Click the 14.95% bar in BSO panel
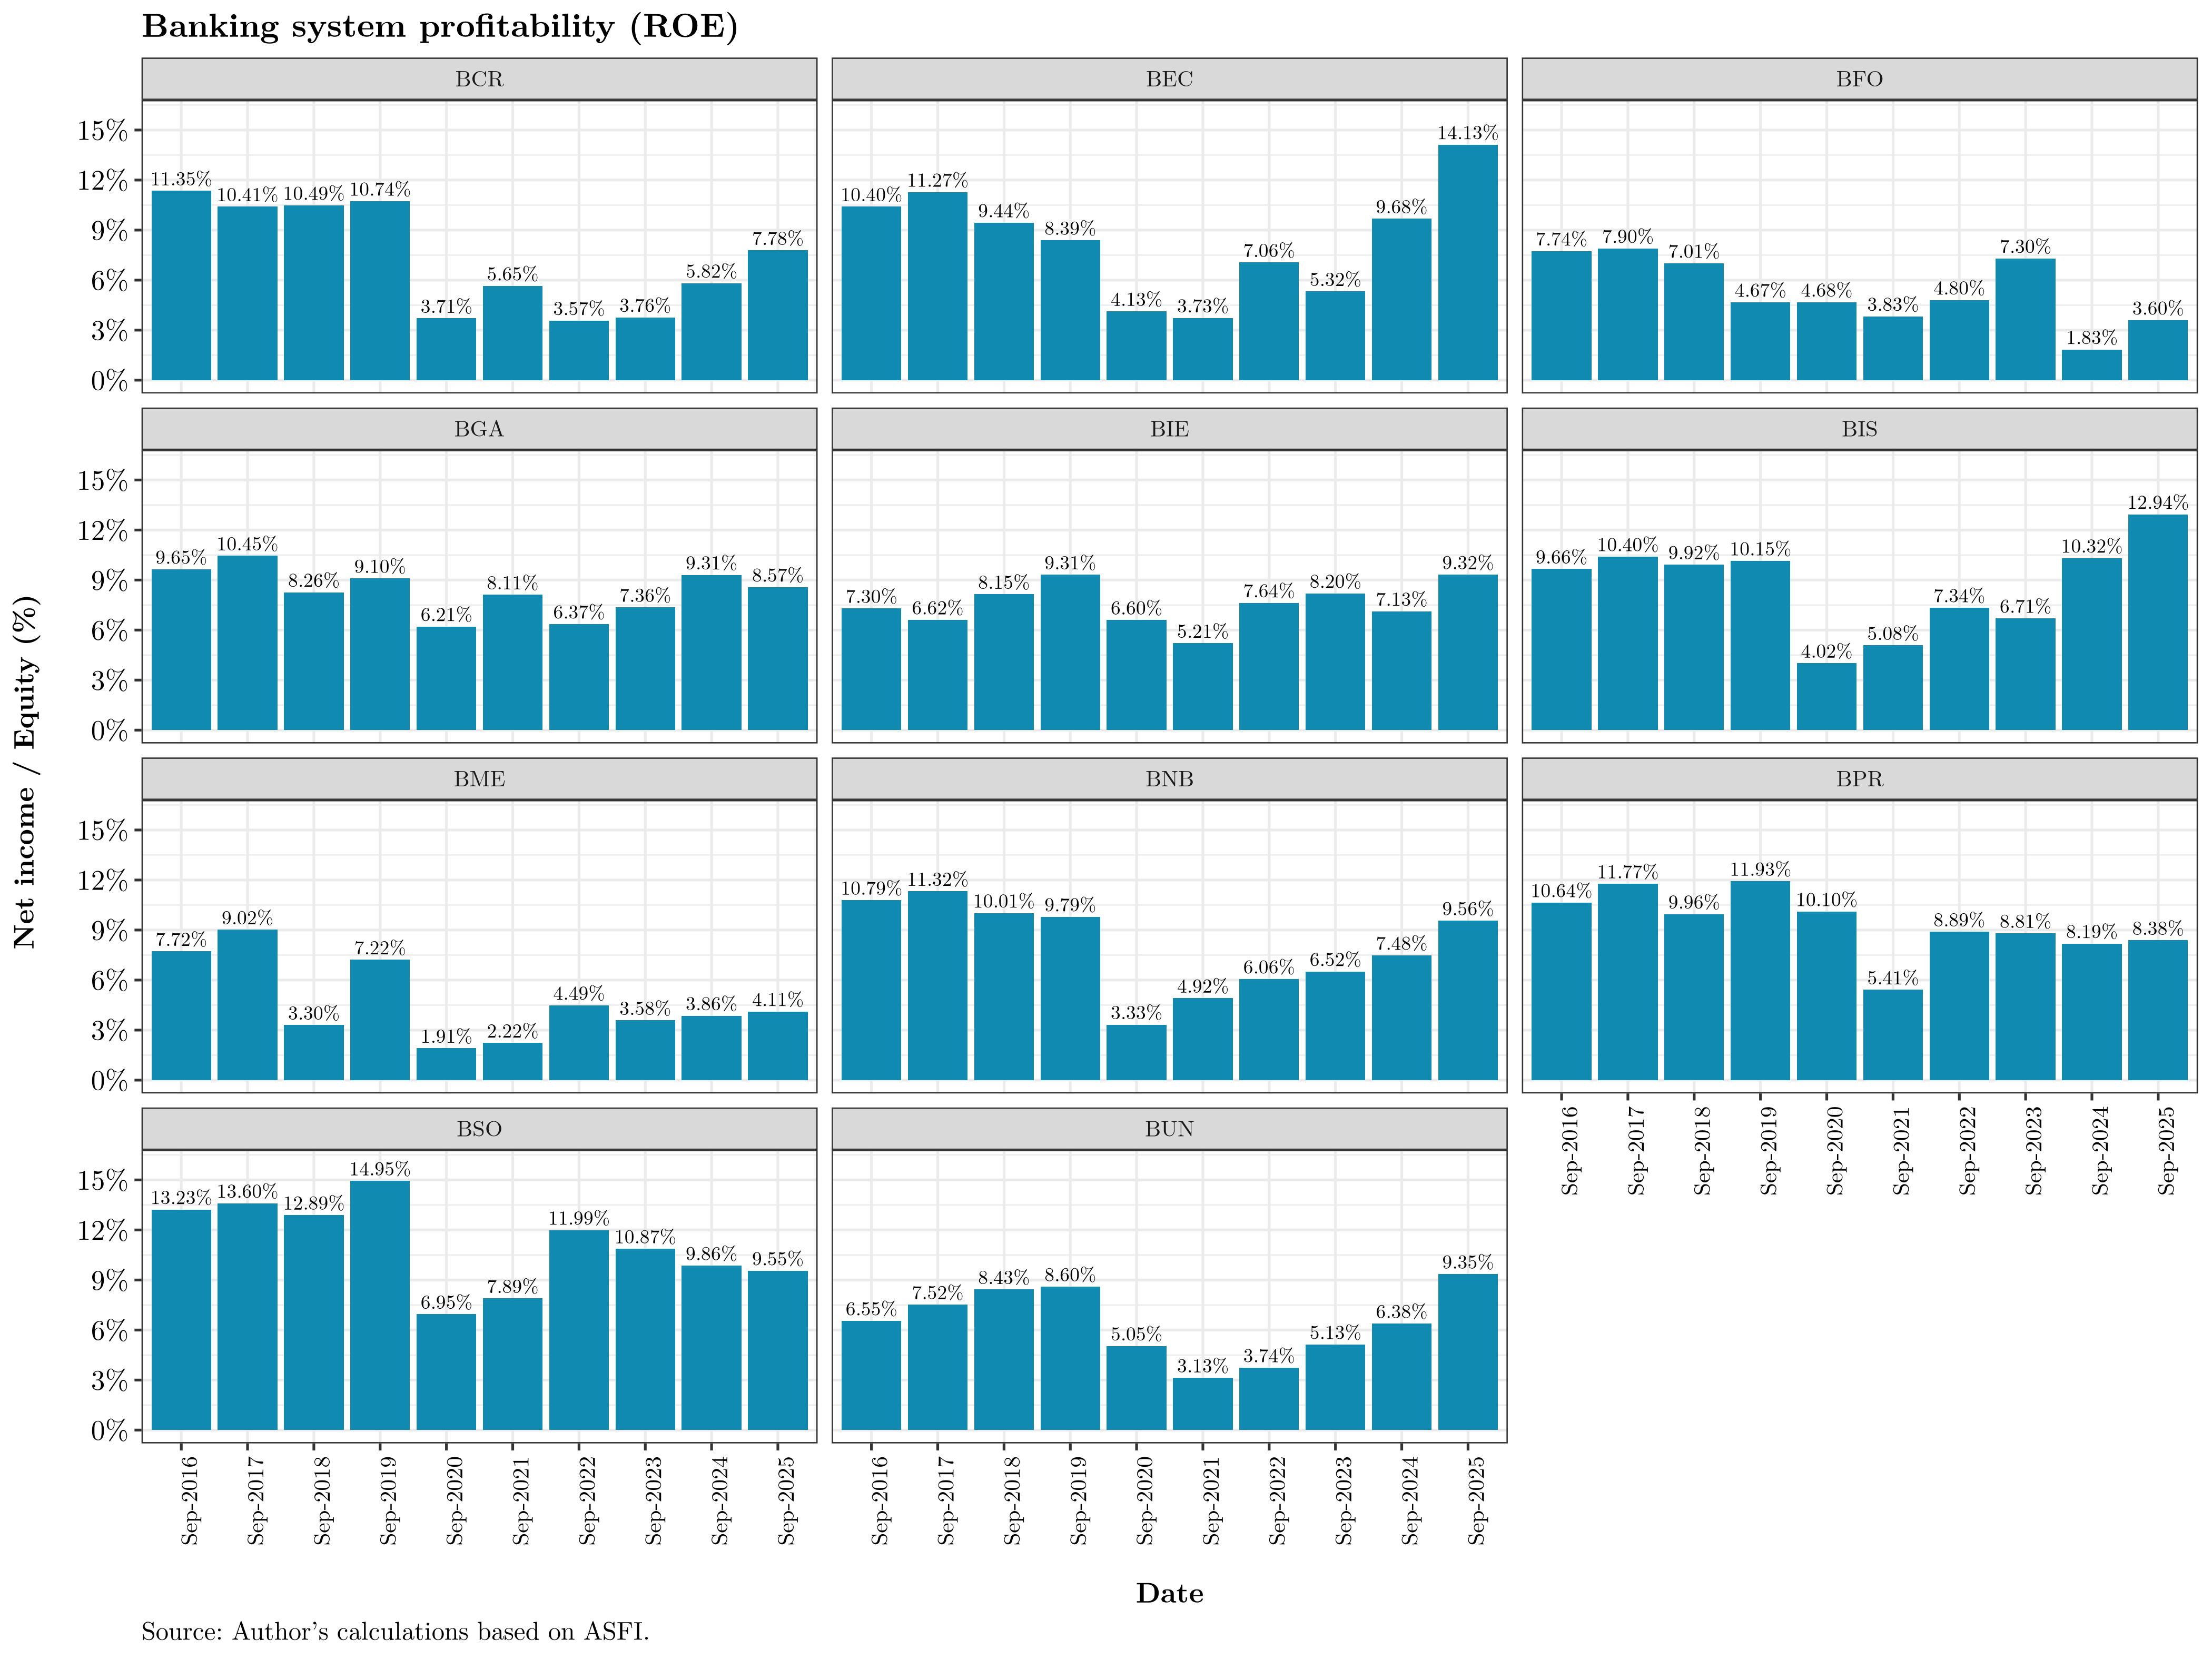 pos(380,1305)
